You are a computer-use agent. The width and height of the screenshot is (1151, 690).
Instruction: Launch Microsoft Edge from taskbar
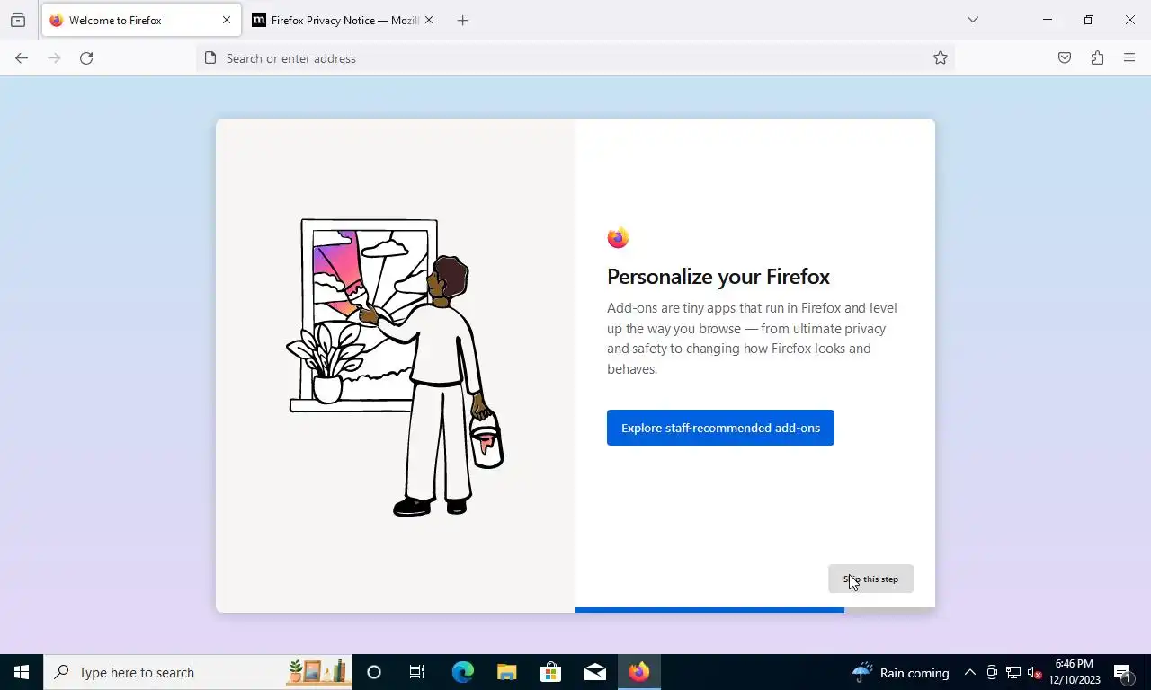coord(462,672)
